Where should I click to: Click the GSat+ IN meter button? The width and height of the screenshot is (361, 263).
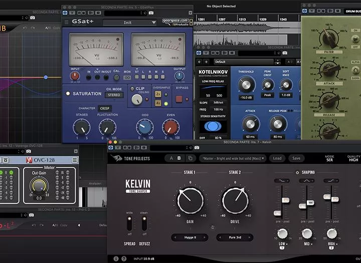click(x=89, y=78)
